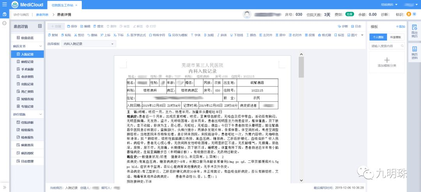Switch to the 个人模板 tab

[378, 37]
